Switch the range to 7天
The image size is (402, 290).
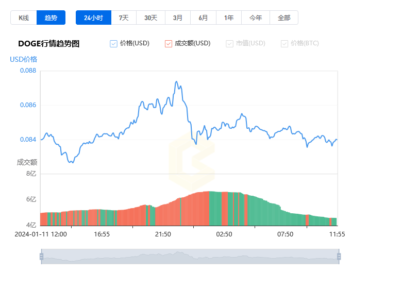pos(124,18)
